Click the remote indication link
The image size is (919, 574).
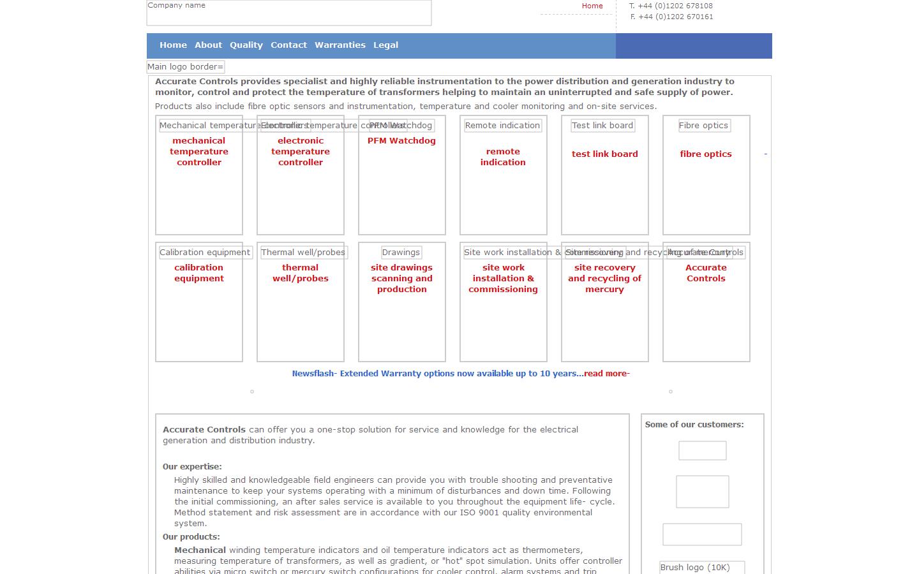503,157
